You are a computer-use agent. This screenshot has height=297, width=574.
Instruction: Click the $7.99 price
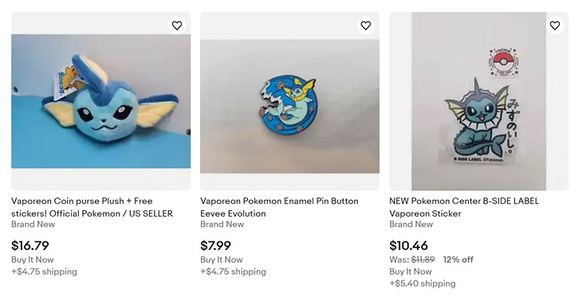[215, 245]
